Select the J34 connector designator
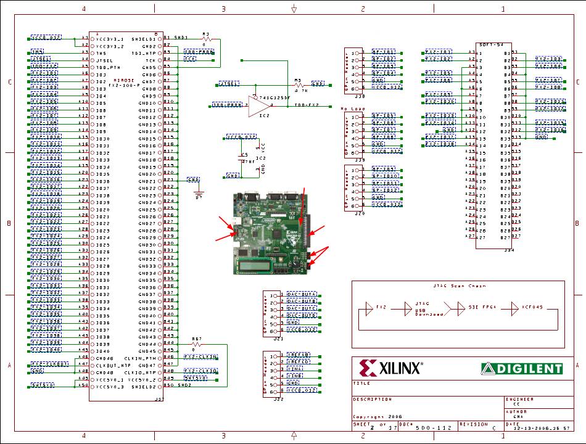 click(x=510, y=250)
